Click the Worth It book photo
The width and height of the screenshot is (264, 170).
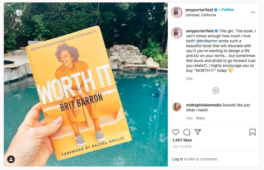pos(86,84)
